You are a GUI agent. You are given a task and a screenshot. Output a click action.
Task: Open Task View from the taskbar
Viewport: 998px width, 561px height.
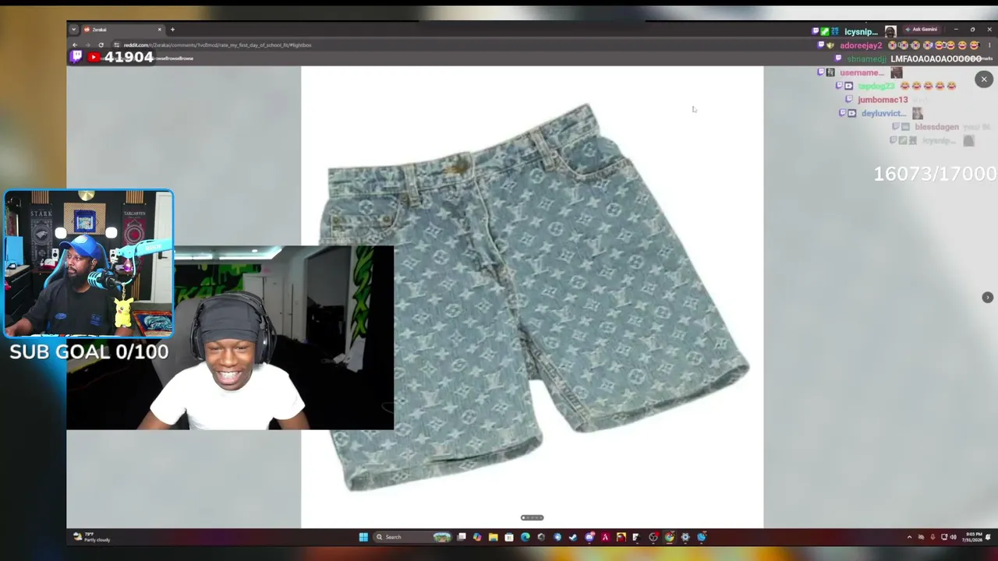pyautogui.click(x=462, y=537)
